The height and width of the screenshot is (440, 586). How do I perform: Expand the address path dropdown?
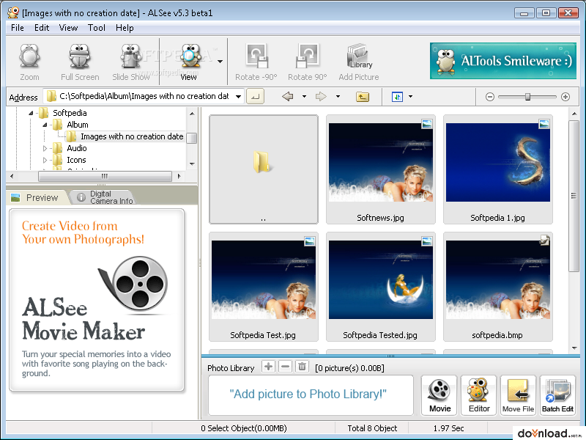pyautogui.click(x=239, y=97)
